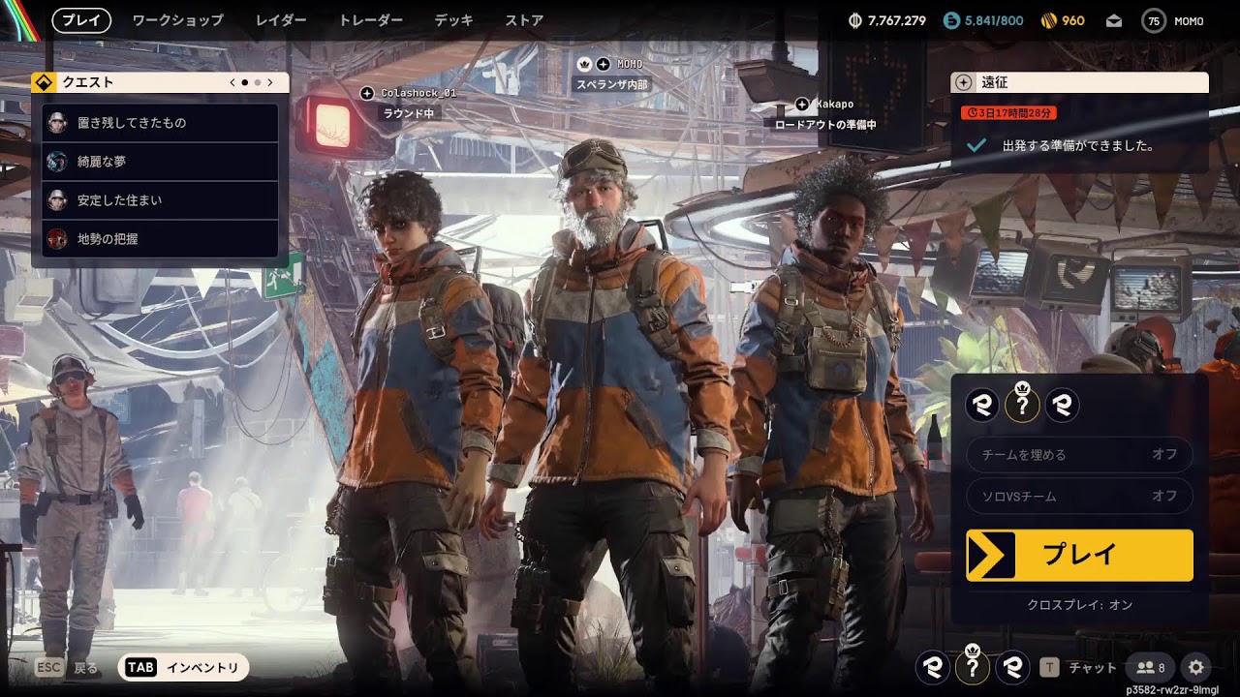Viewport: 1240px width, 697px height.
Task: Click the yellow クエスト header icon
Action: click(x=43, y=82)
